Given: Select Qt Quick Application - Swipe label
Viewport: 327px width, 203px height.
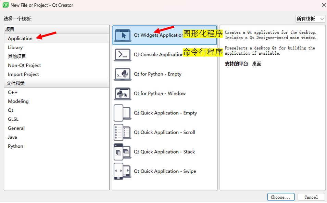Looking at the screenshot, I should click(x=165, y=171).
